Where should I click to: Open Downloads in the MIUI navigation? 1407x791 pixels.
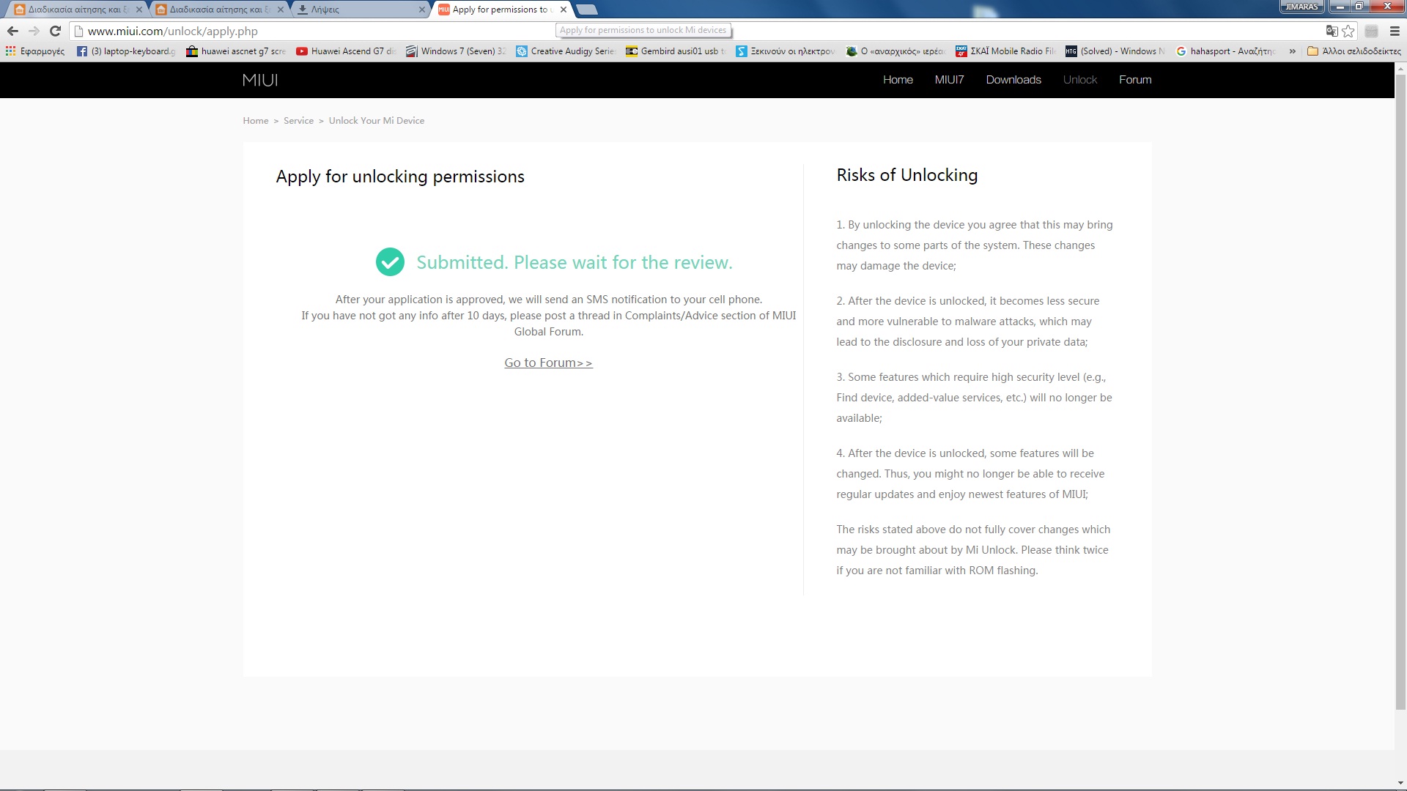tap(1013, 80)
